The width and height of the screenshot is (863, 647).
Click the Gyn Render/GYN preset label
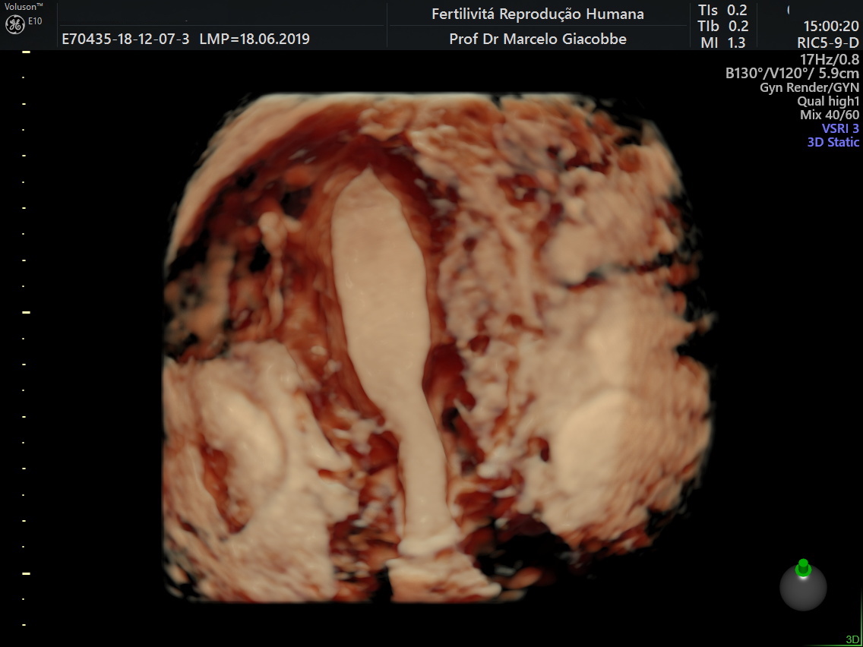tap(809, 87)
